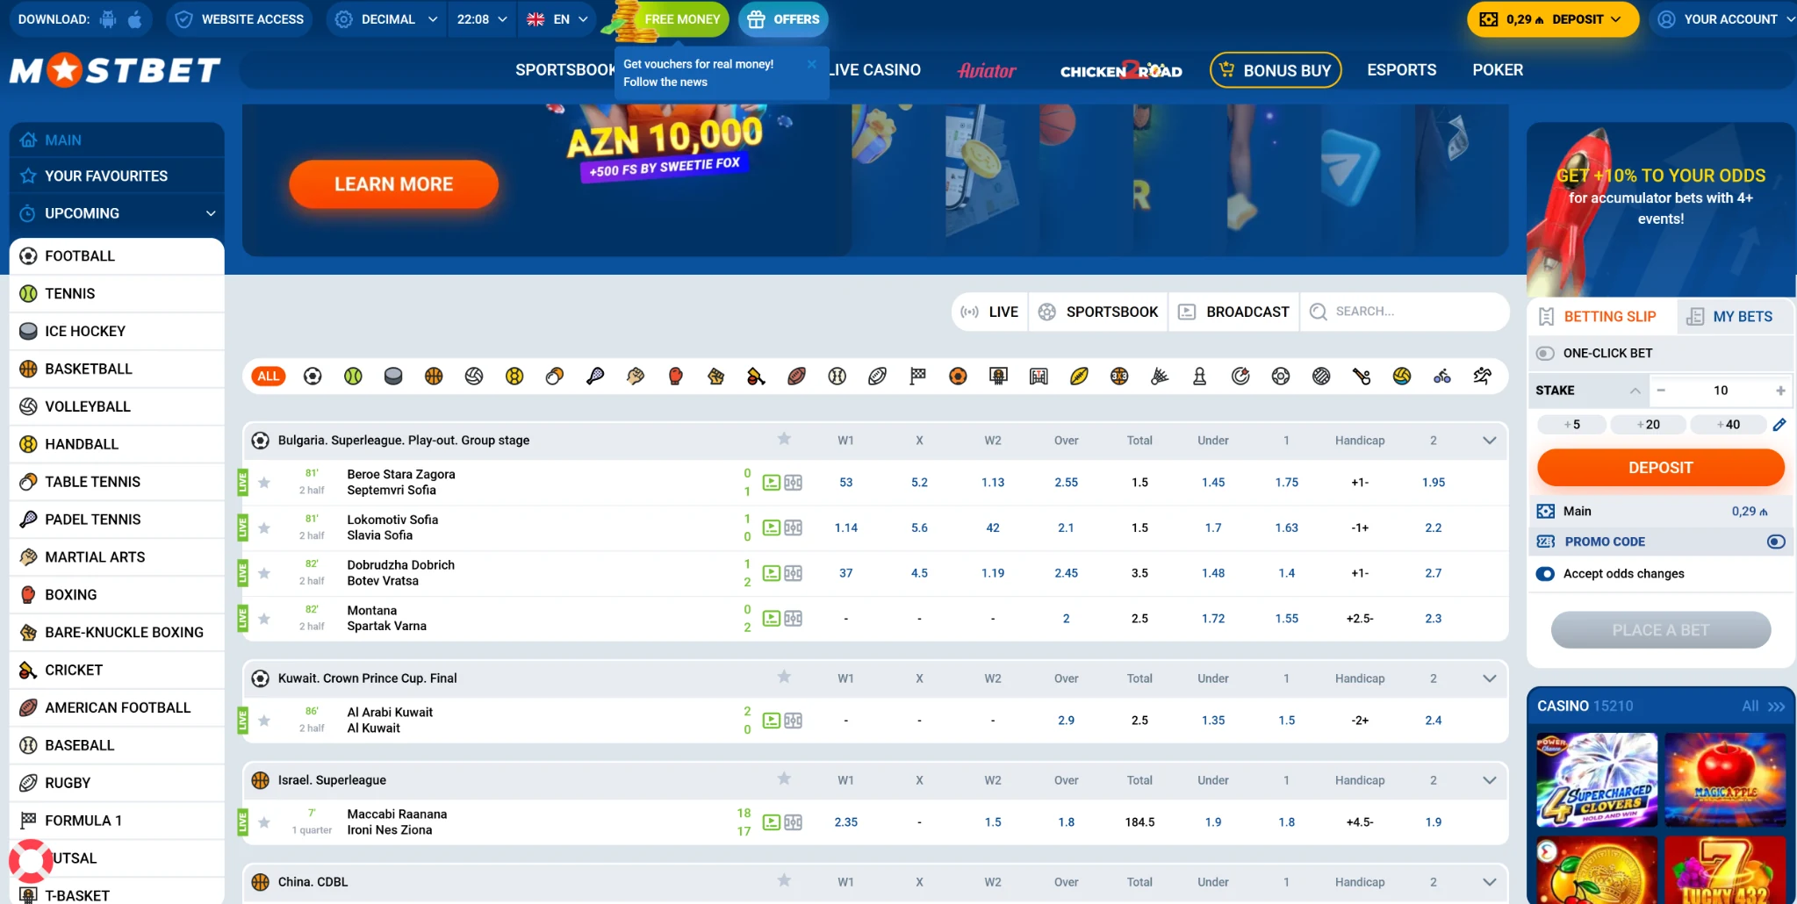Select the football icon in the sport filter row
The image size is (1797, 904).
[x=313, y=377]
